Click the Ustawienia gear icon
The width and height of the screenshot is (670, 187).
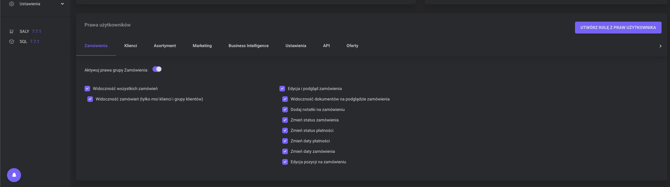(x=12, y=4)
